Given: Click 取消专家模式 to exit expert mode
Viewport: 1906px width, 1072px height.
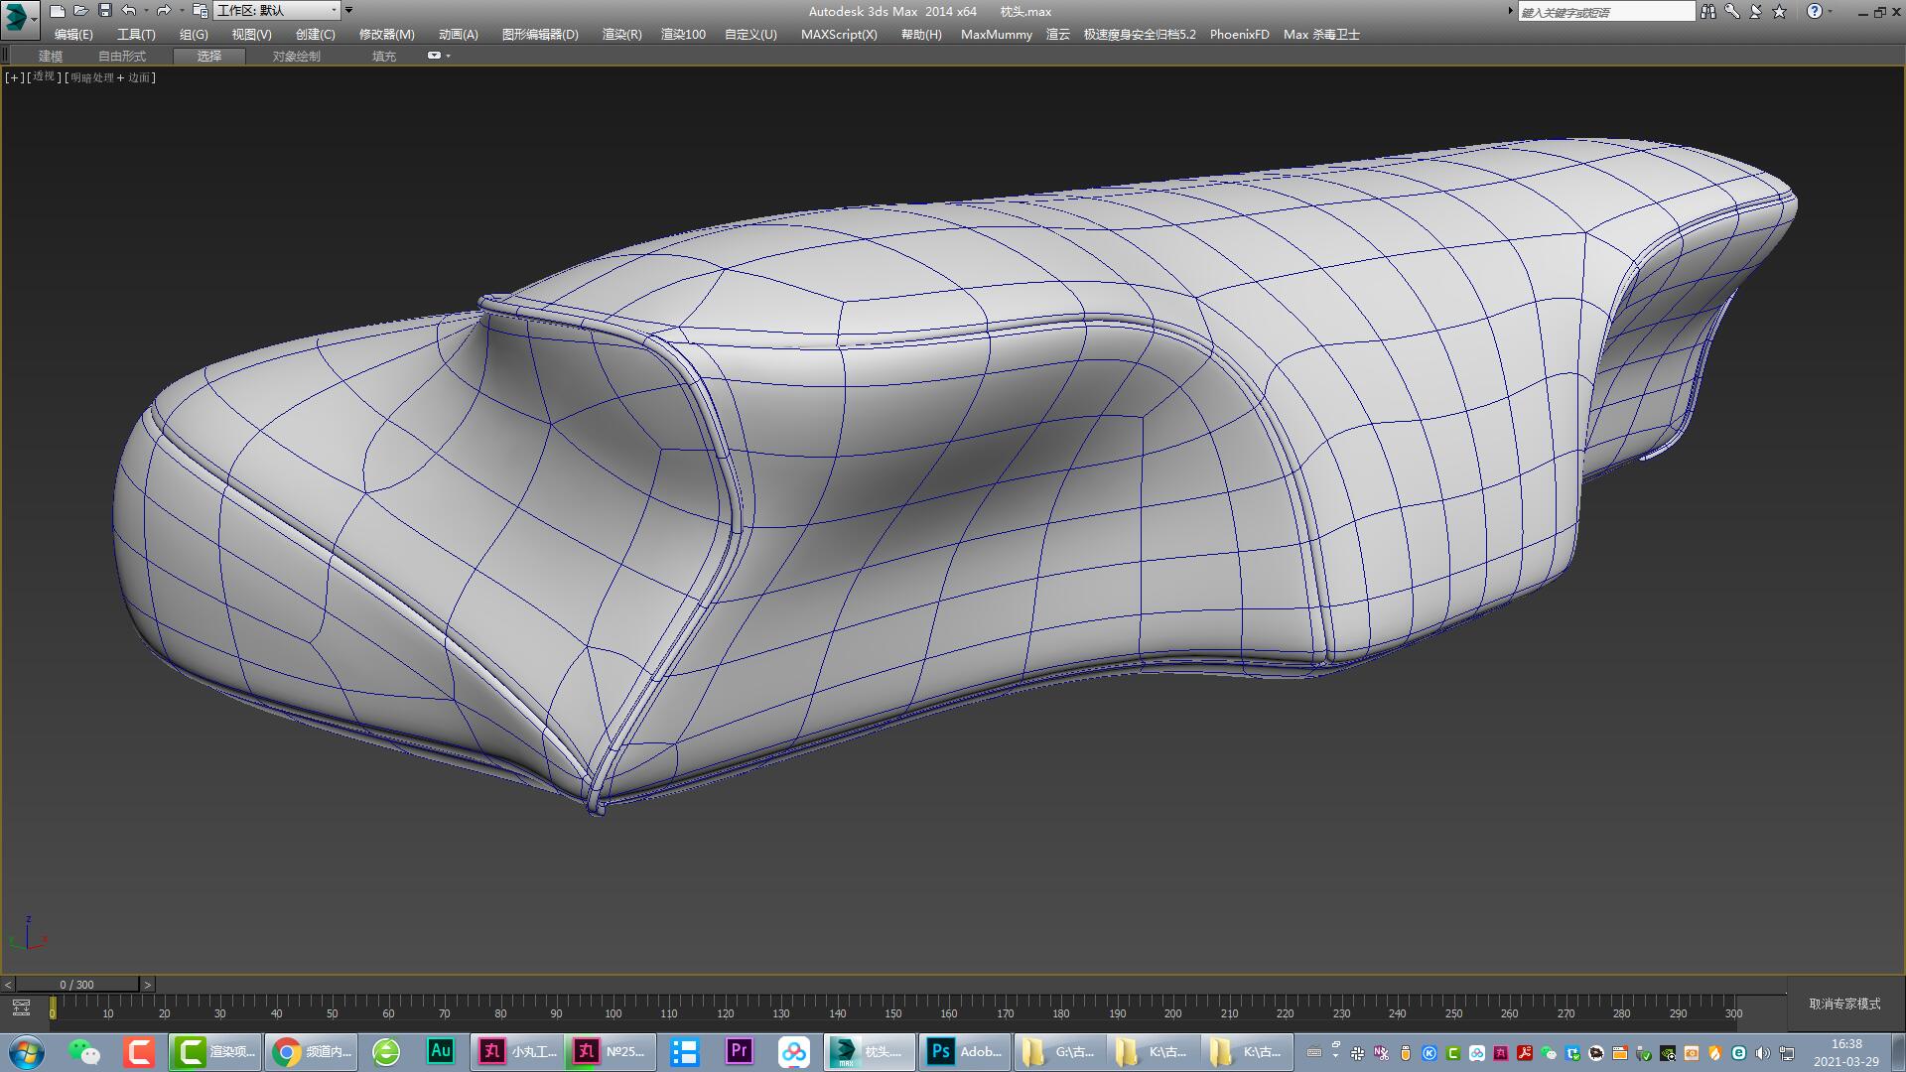Looking at the screenshot, I should coord(1843,1004).
